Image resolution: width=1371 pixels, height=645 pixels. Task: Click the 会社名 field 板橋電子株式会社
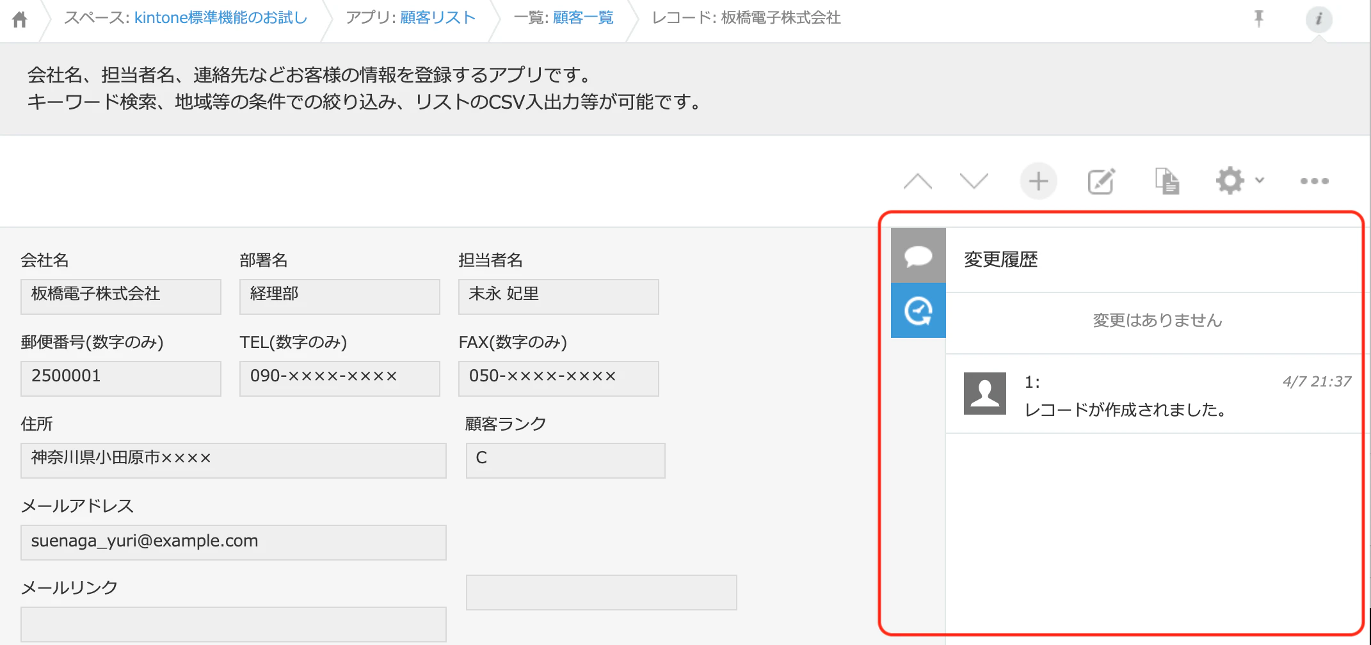(121, 297)
